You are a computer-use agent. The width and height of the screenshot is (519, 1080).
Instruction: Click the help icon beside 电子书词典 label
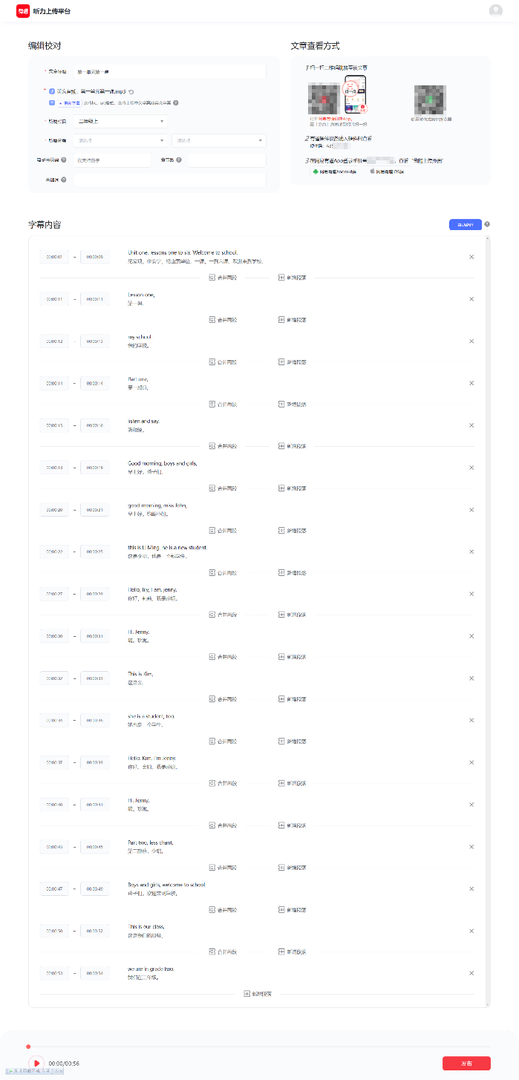pos(64,160)
